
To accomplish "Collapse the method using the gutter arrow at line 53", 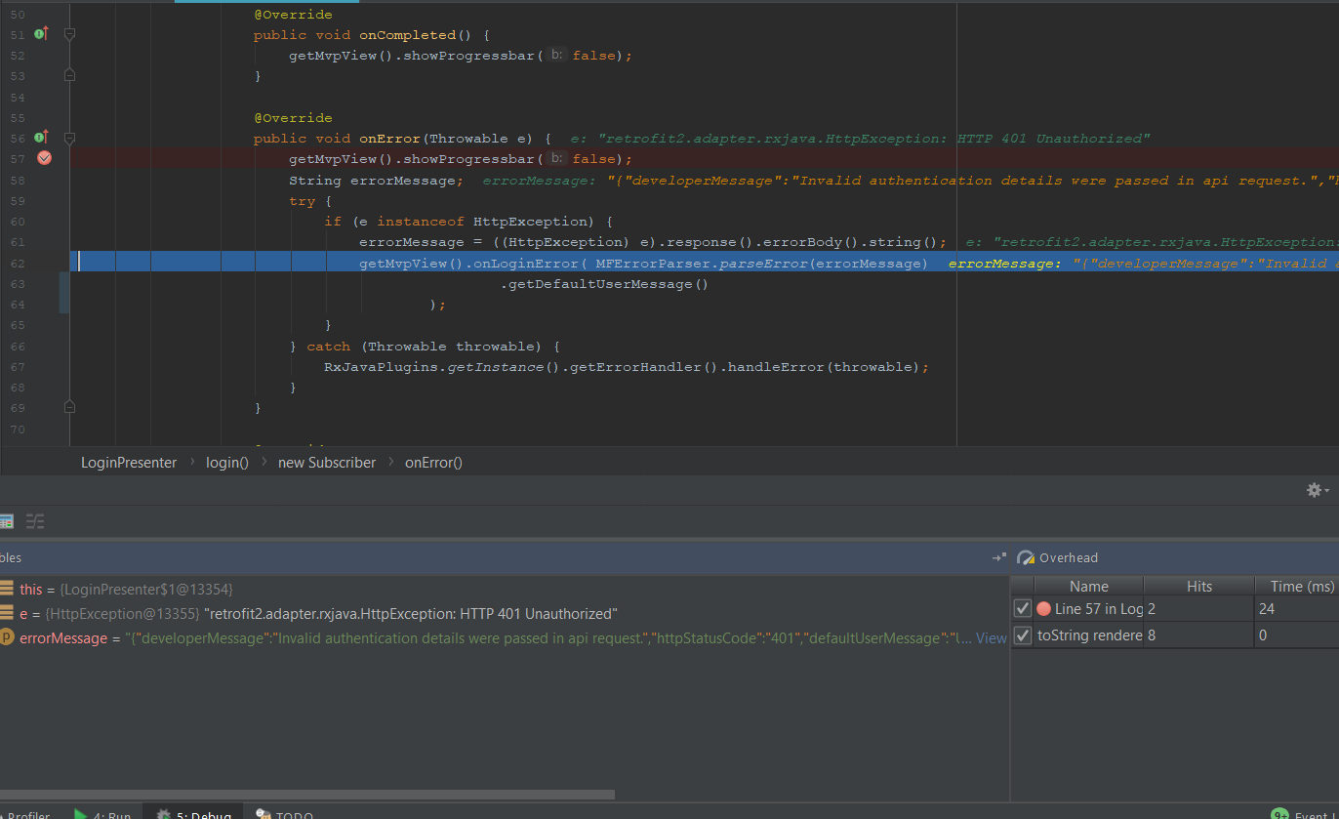I will click(68, 75).
